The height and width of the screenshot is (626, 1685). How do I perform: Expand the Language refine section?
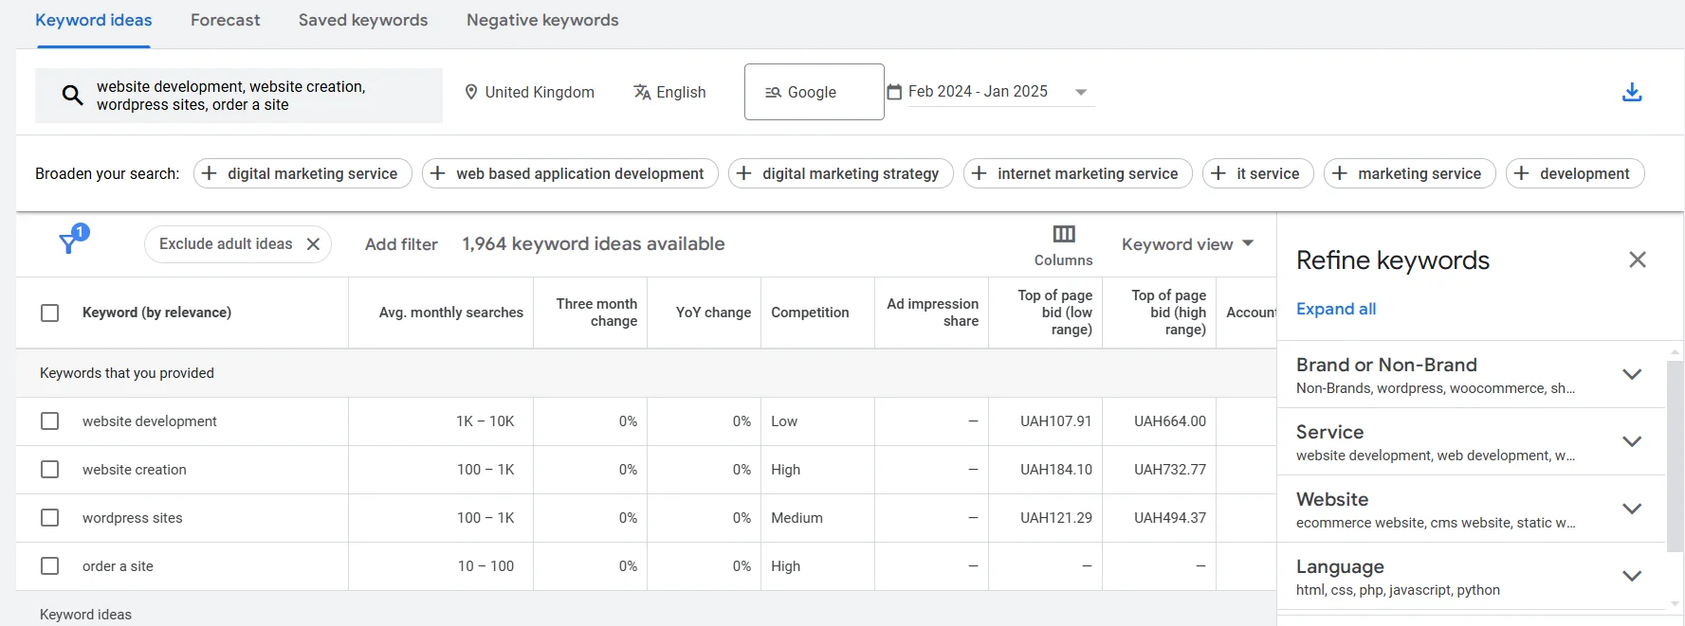tap(1632, 576)
